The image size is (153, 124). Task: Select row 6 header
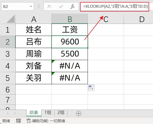tap(8, 89)
